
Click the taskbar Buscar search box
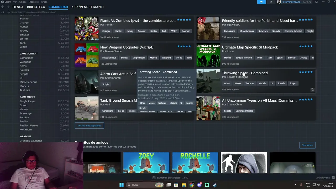145,185
